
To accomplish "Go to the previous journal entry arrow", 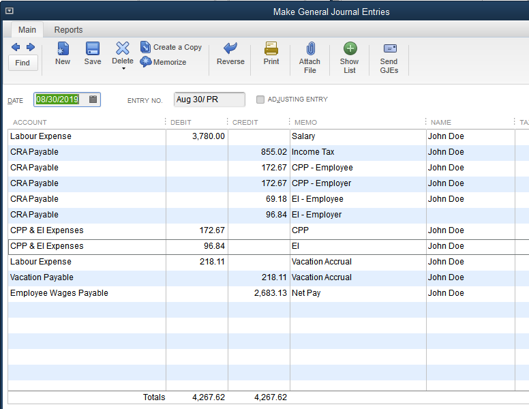I will coord(16,47).
